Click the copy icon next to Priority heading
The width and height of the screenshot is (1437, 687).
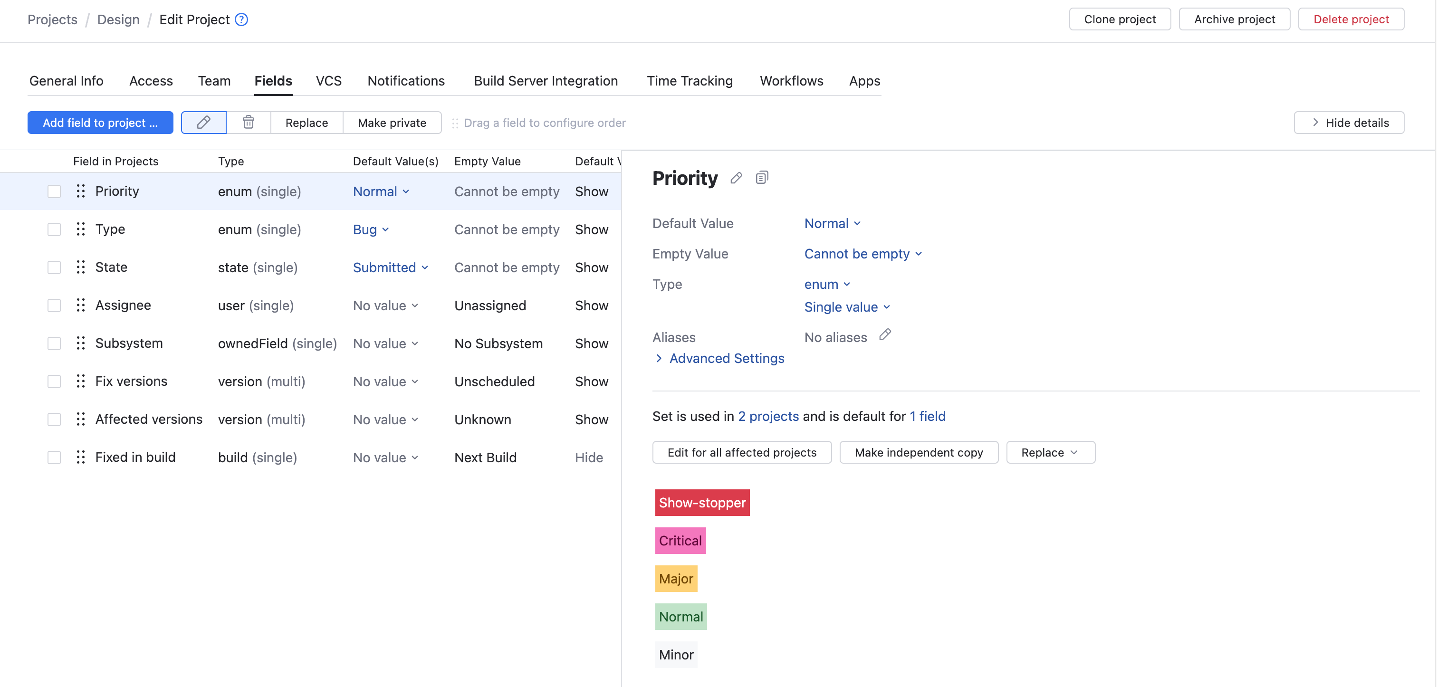(762, 177)
